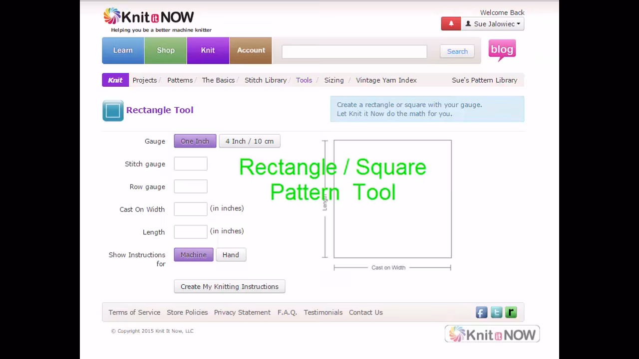The width and height of the screenshot is (639, 359).
Task: Click the italic Knit submenu label
Action: pyautogui.click(x=115, y=80)
